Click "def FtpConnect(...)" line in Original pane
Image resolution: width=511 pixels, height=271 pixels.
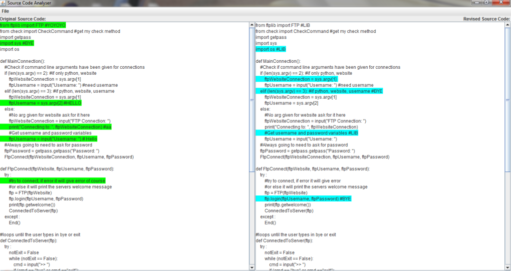click(57, 169)
